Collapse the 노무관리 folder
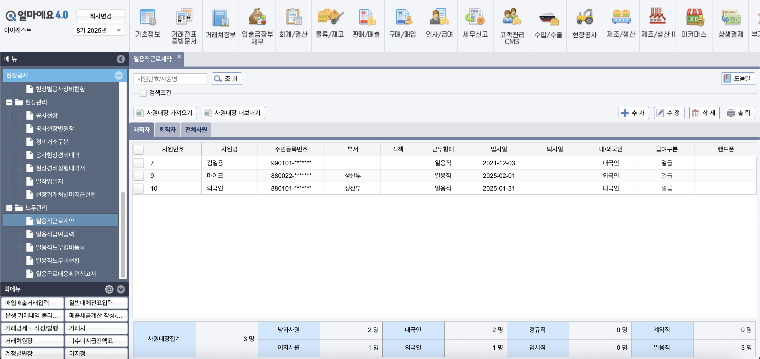Viewport: 760px width, 359px height. [9, 207]
